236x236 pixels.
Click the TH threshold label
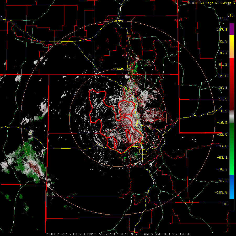coord(225,204)
